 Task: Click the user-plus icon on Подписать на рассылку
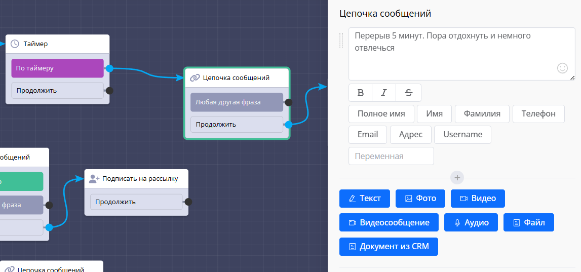(x=94, y=179)
